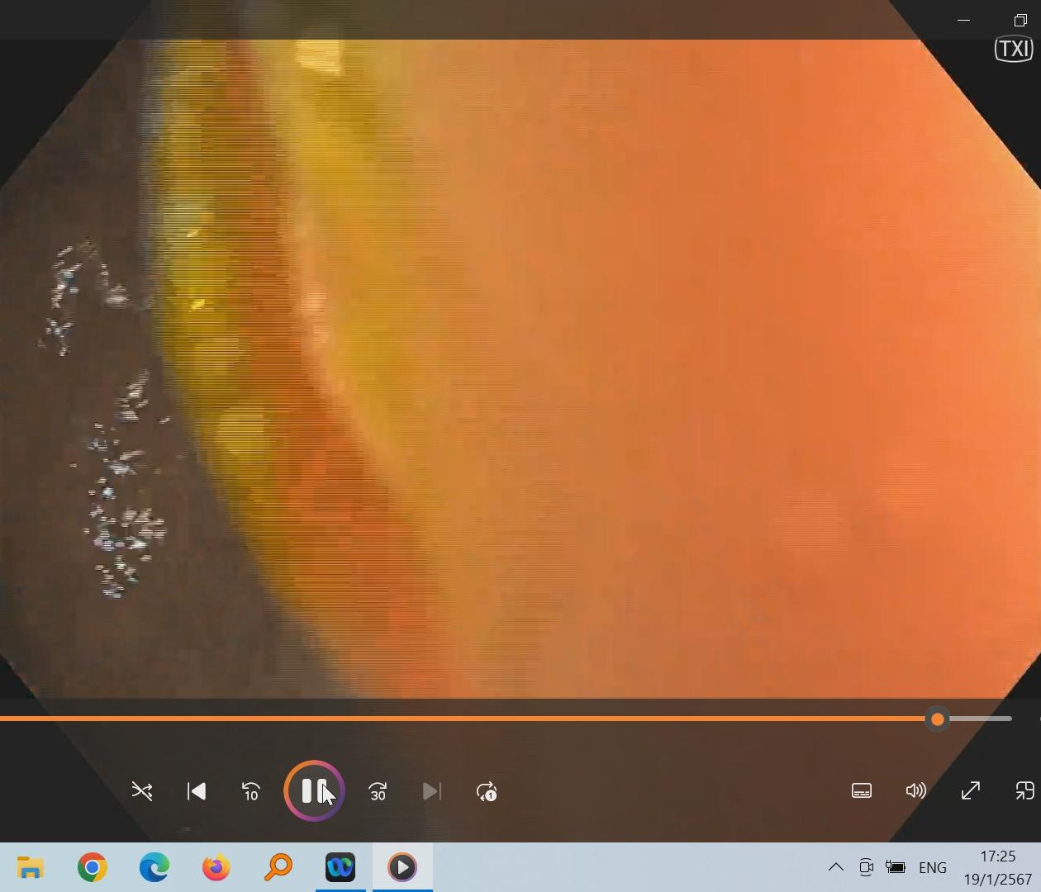Enter fullscreen video mode
Image resolution: width=1041 pixels, height=892 pixels.
971,791
